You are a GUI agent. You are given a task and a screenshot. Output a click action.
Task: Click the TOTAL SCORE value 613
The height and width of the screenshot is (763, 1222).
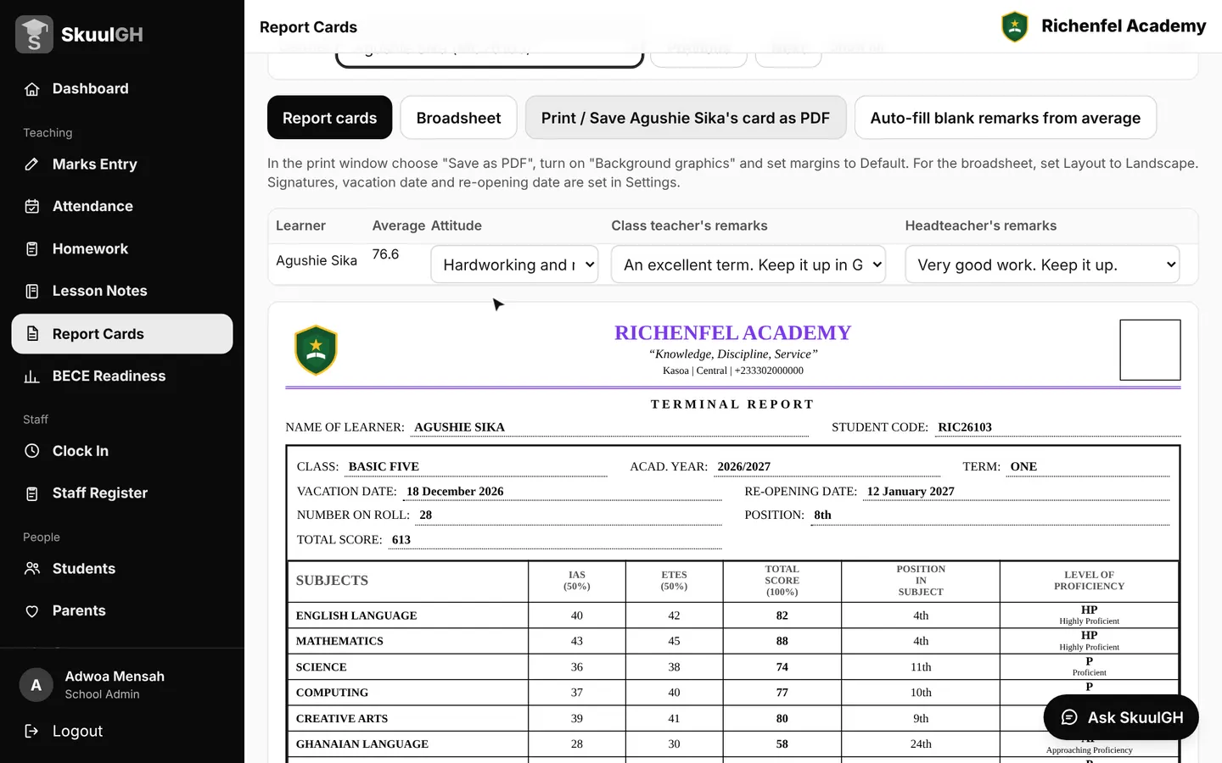(401, 540)
